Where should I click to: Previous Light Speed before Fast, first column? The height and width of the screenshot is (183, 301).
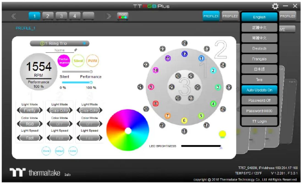[19, 138]
